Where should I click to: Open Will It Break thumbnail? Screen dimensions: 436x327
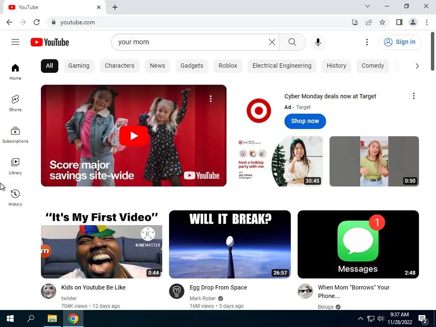pos(229,244)
